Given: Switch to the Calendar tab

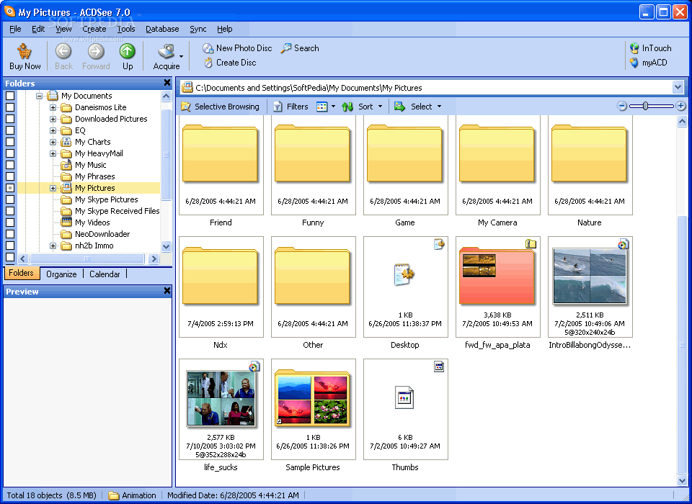Looking at the screenshot, I should [x=105, y=274].
